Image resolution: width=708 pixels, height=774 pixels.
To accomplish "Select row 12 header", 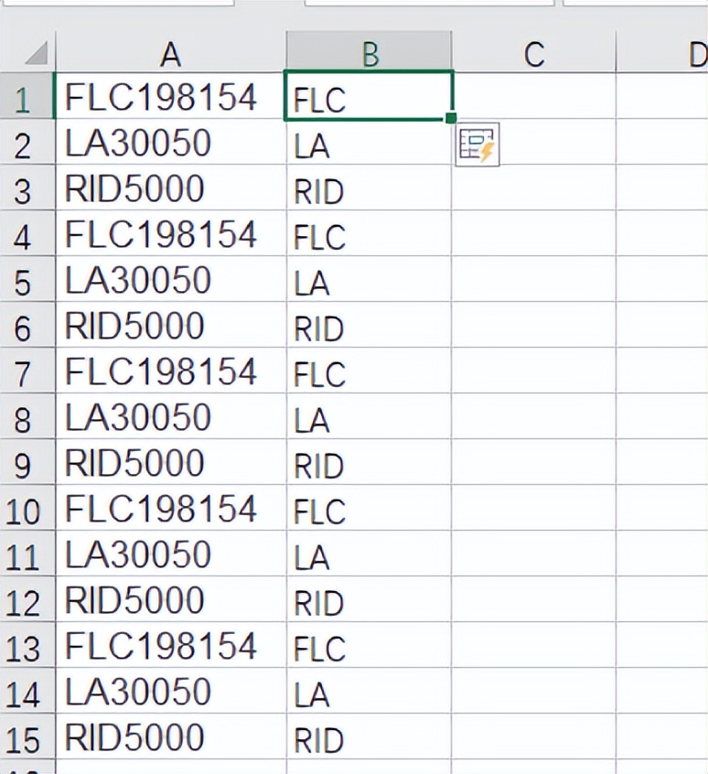I will point(27,600).
